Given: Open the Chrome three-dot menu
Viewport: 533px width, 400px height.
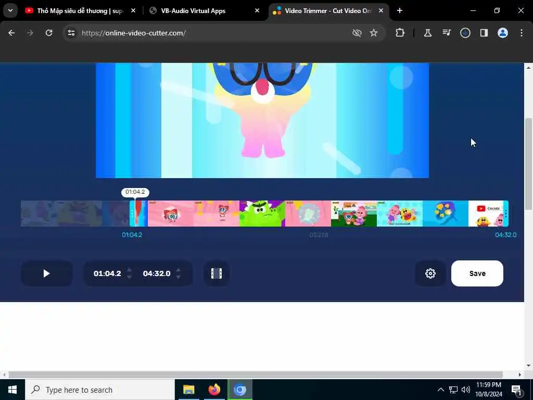Looking at the screenshot, I should click(x=522, y=33).
